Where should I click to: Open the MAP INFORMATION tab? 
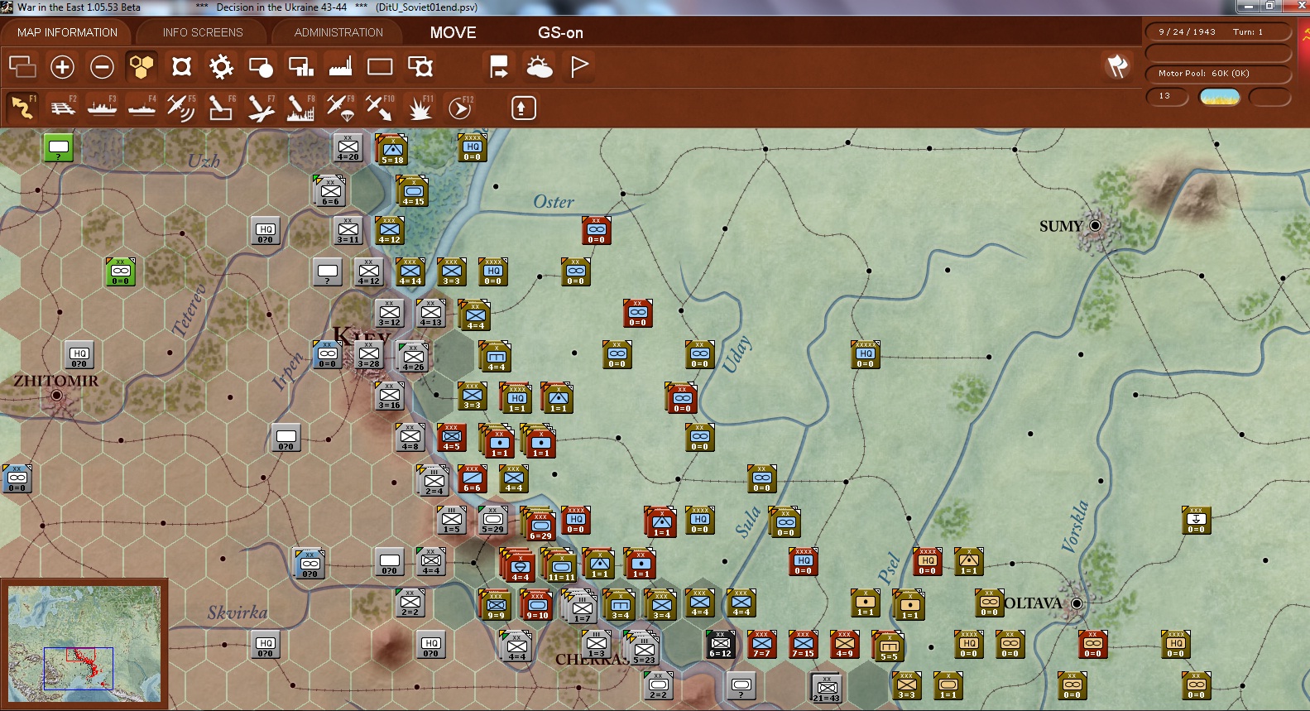pyautogui.click(x=67, y=32)
